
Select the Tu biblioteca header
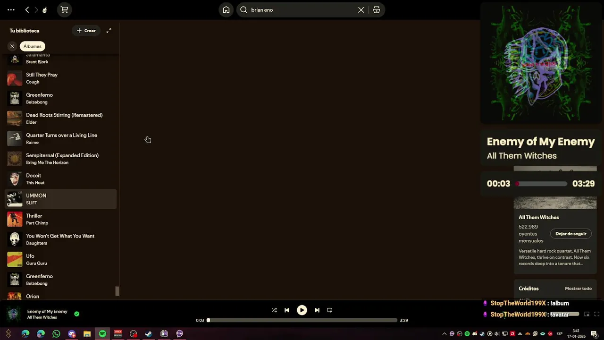25,31
